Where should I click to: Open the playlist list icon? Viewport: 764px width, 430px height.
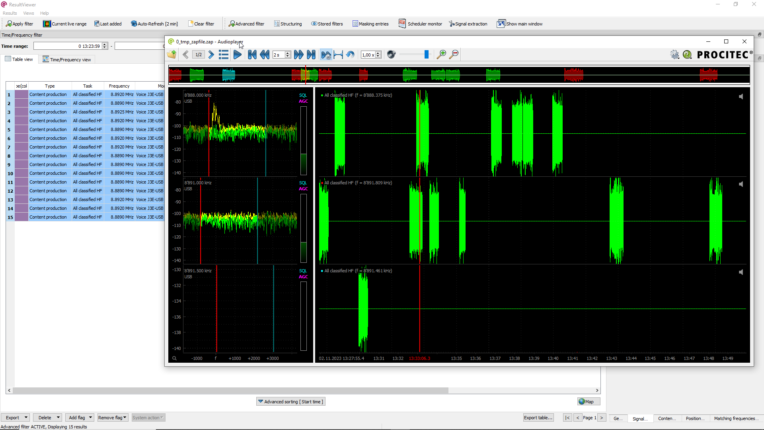224,55
